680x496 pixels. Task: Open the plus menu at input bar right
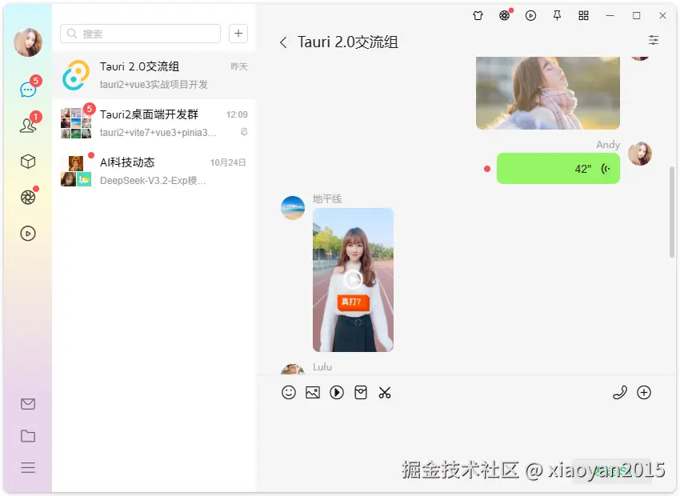pyautogui.click(x=644, y=393)
